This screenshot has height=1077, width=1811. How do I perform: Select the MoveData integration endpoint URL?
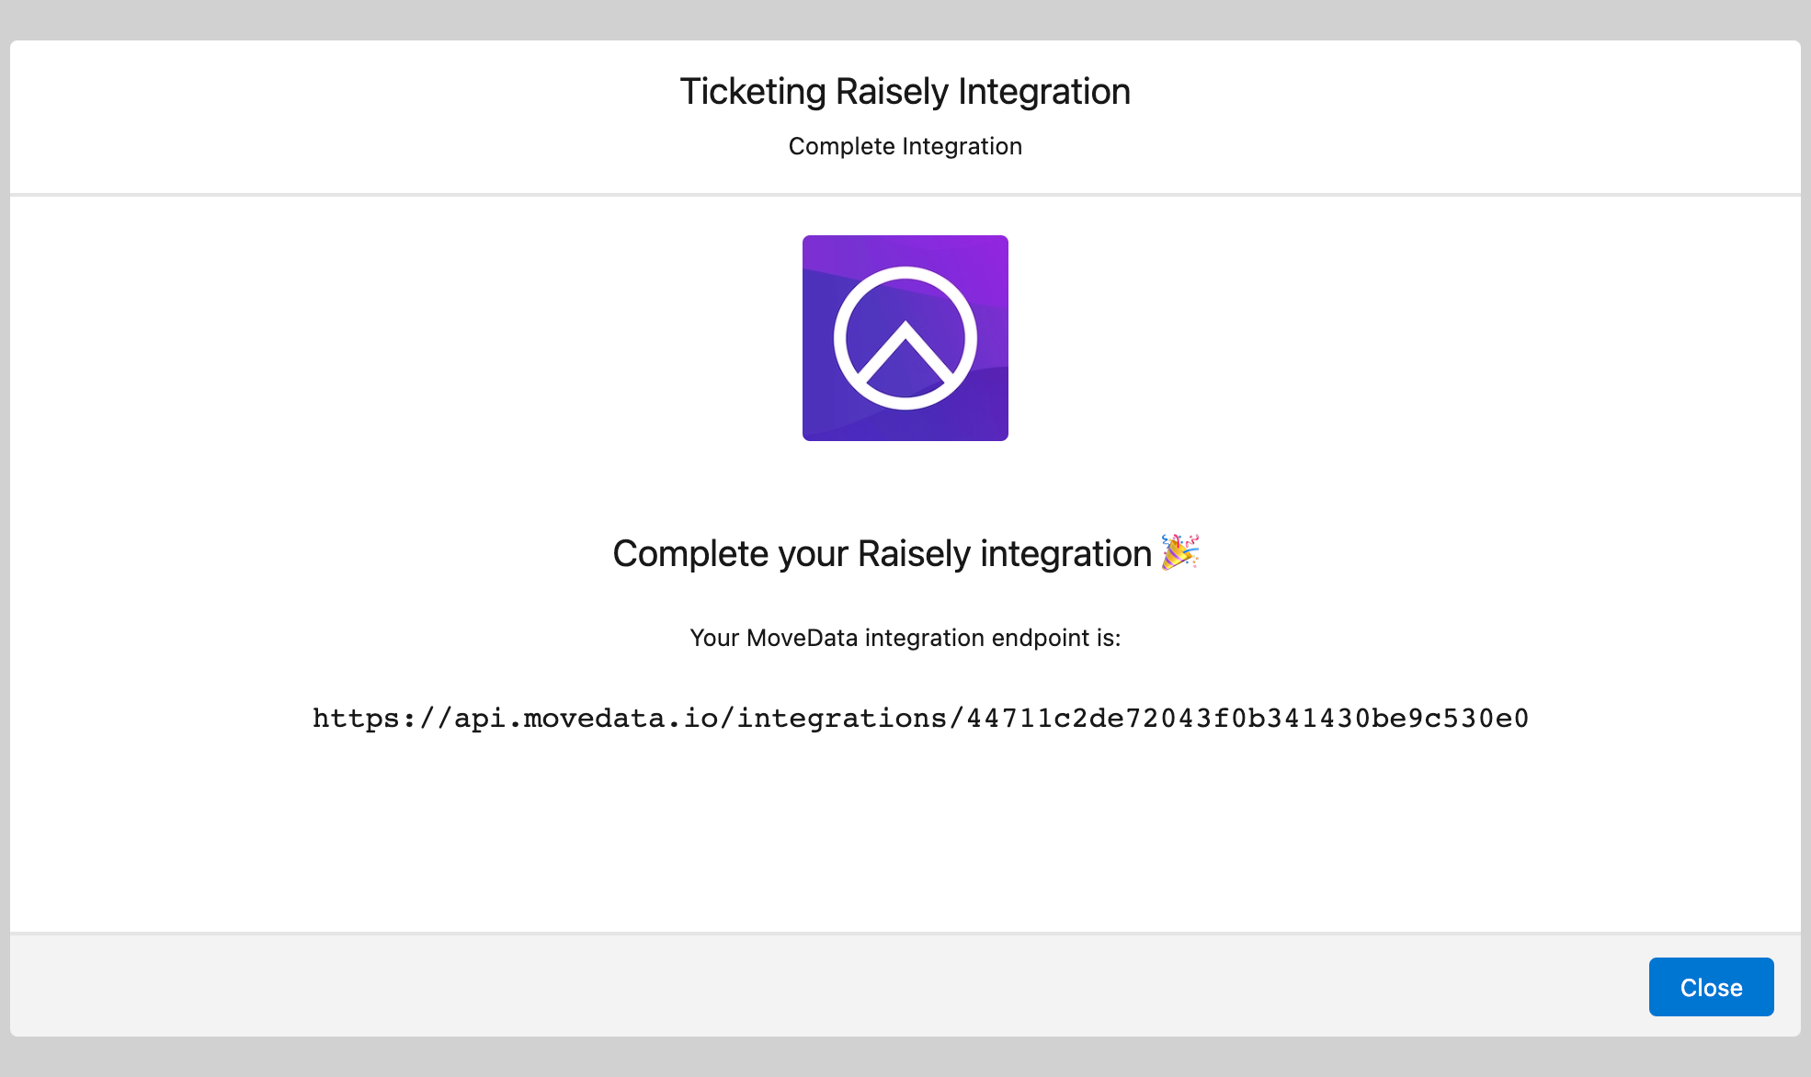(920, 719)
